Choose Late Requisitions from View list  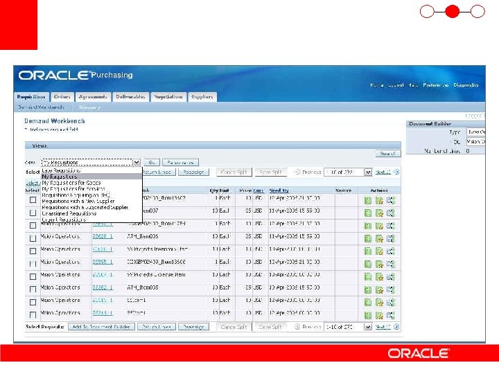point(61,170)
